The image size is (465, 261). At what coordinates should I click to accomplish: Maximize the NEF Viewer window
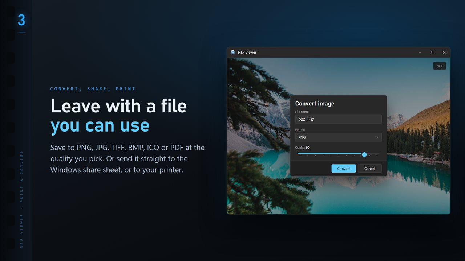coord(432,52)
